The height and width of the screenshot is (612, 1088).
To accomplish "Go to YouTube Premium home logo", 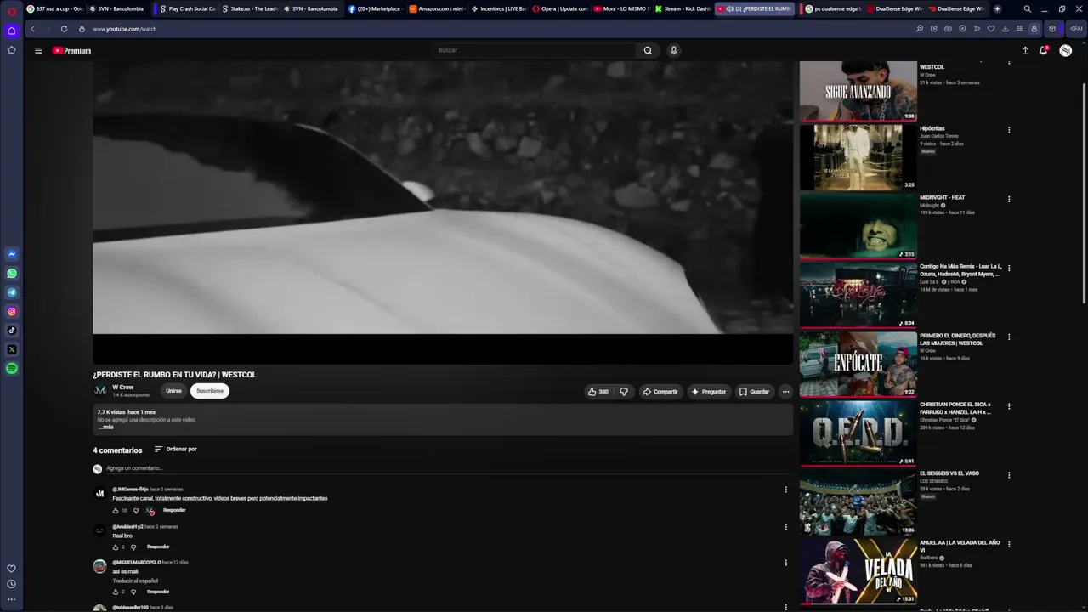I will tap(71, 51).
